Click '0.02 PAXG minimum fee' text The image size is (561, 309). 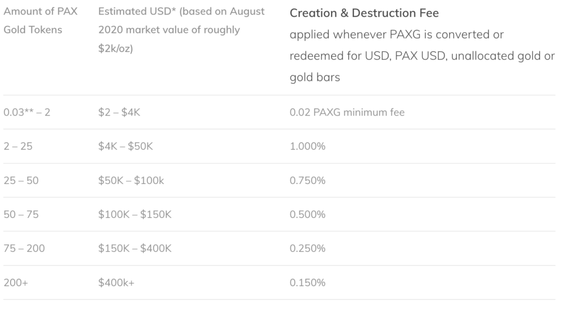click(x=347, y=112)
